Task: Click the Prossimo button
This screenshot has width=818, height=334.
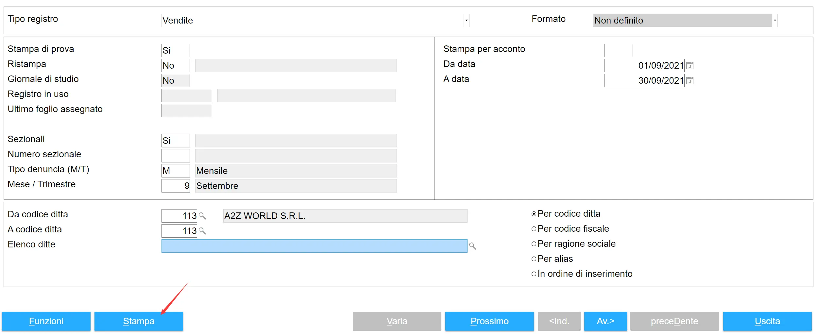Action: (489, 321)
